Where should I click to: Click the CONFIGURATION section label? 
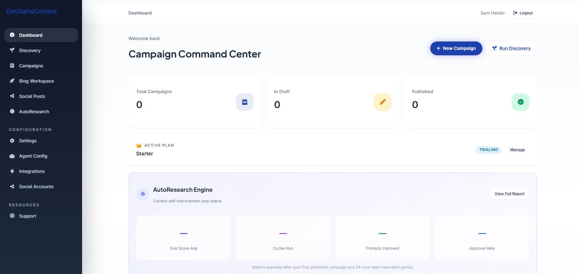tap(30, 130)
